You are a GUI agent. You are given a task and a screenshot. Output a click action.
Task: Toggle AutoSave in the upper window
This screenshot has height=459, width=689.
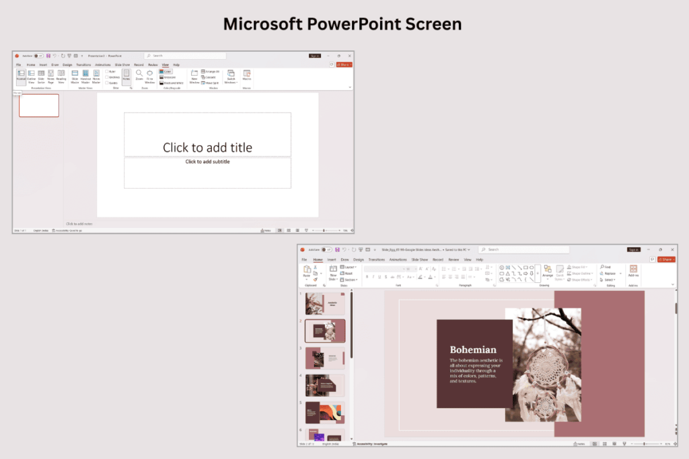[x=38, y=56]
